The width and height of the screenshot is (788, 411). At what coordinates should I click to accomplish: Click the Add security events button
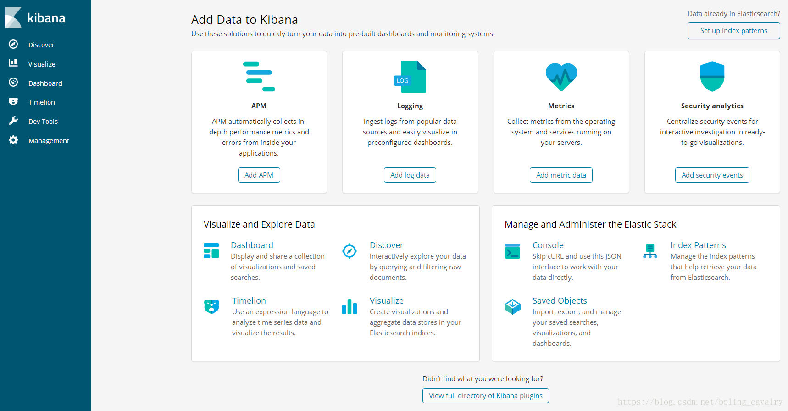point(712,175)
